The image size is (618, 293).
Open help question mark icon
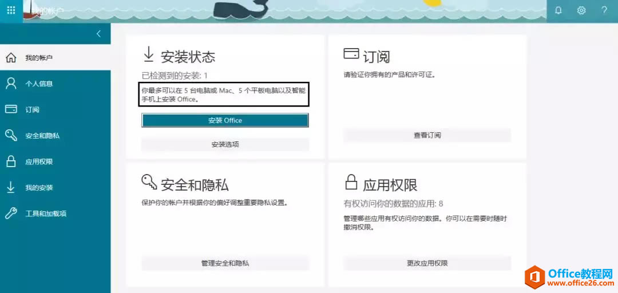tap(604, 11)
